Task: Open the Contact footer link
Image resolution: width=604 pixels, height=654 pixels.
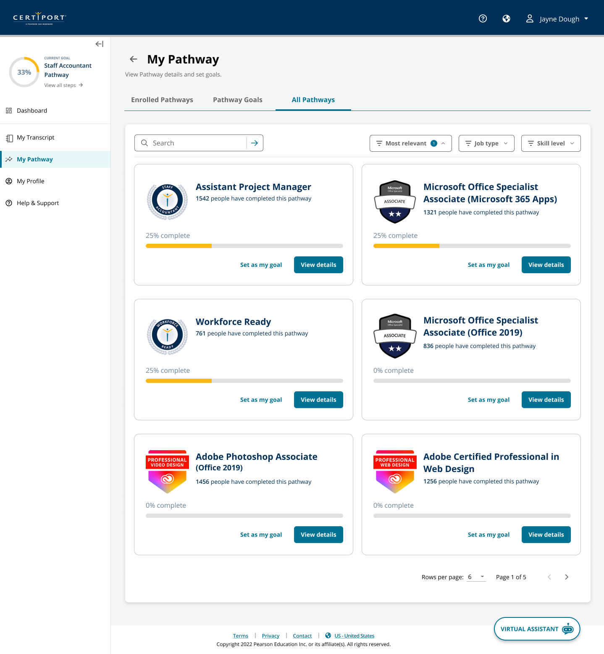Action: tap(302, 636)
